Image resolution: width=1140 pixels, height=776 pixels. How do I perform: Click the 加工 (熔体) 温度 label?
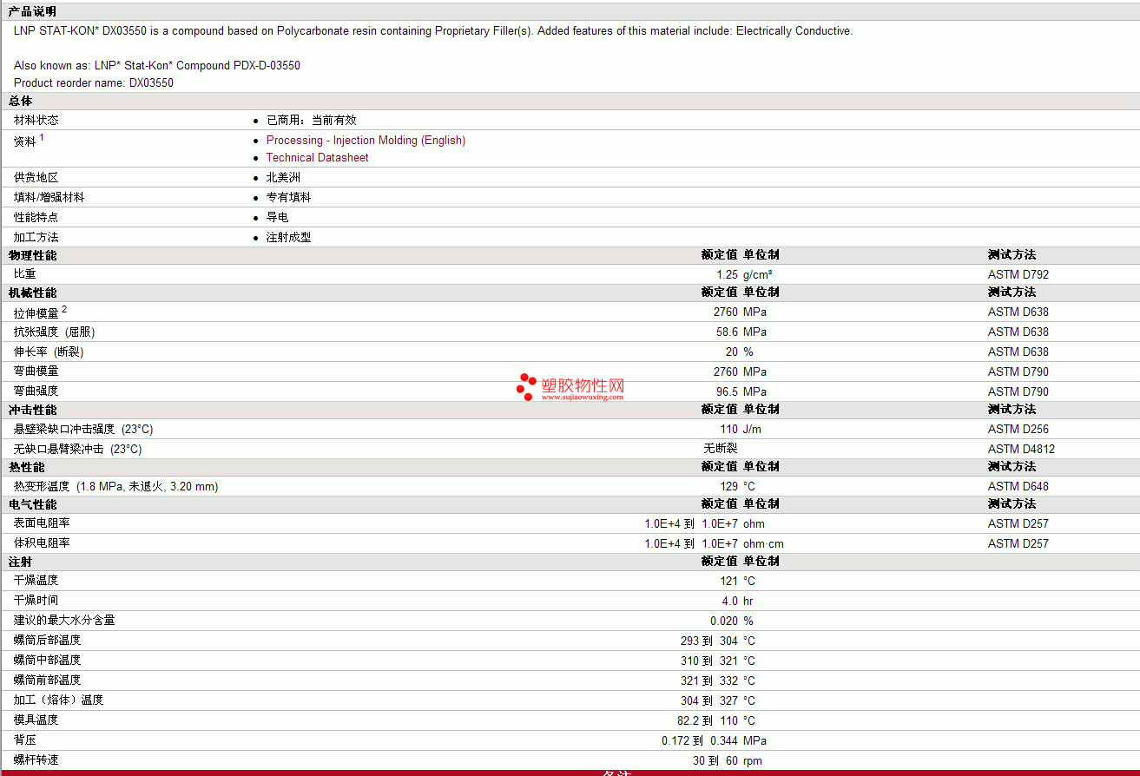[59, 700]
